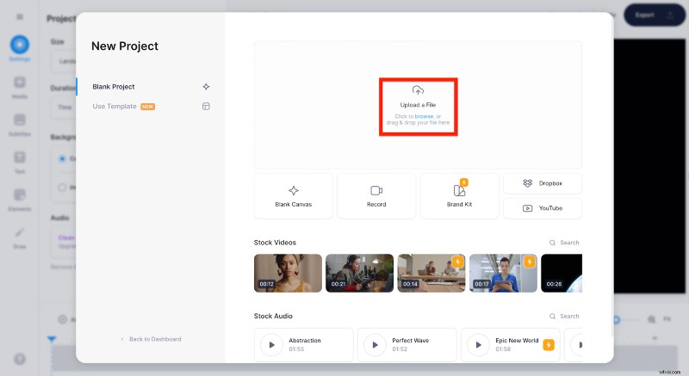Viewport: 689px width, 376px height.
Task: Click Back to Dashboard link
Action: tap(151, 339)
